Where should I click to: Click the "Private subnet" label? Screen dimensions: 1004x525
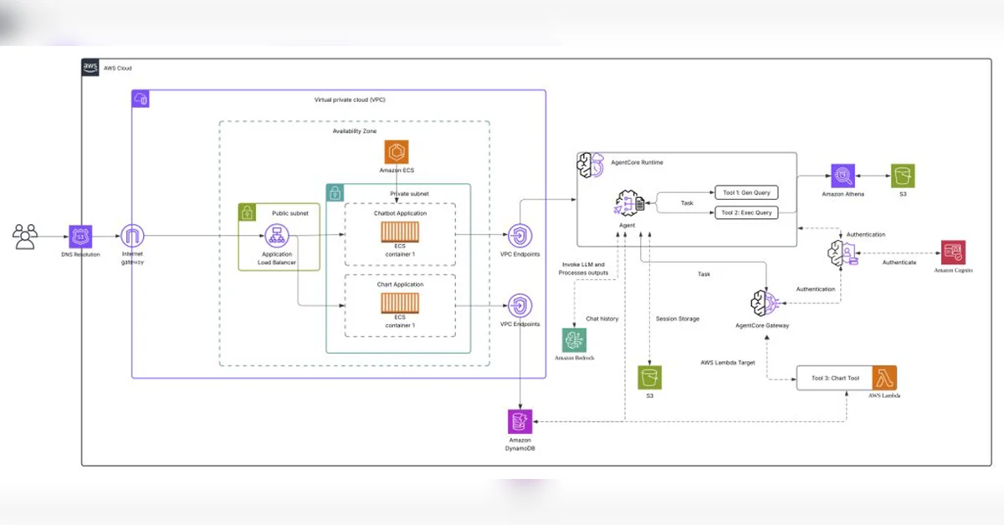[x=409, y=193]
